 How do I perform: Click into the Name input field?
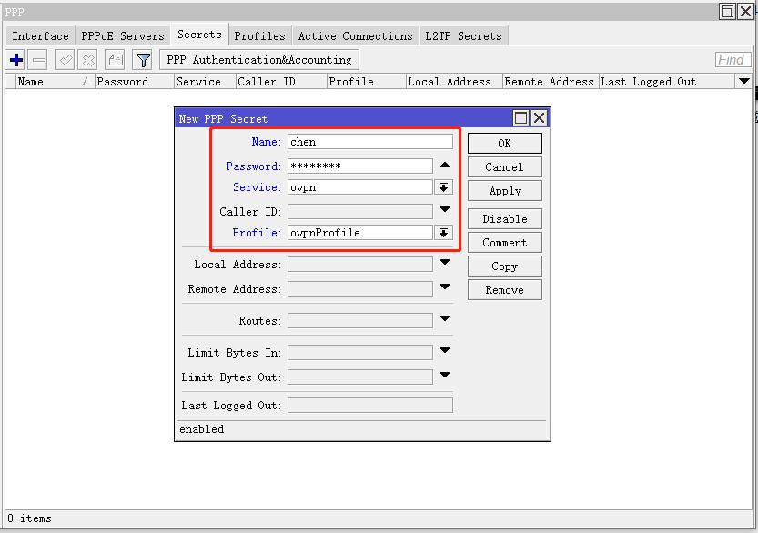[x=369, y=142]
